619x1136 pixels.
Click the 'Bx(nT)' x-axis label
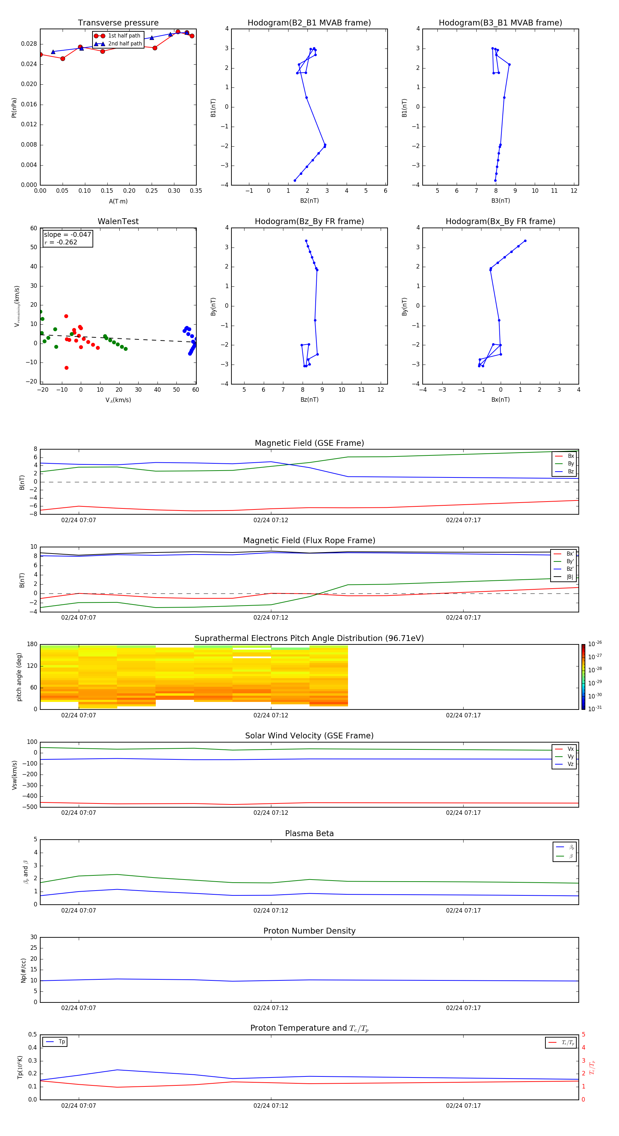[500, 400]
